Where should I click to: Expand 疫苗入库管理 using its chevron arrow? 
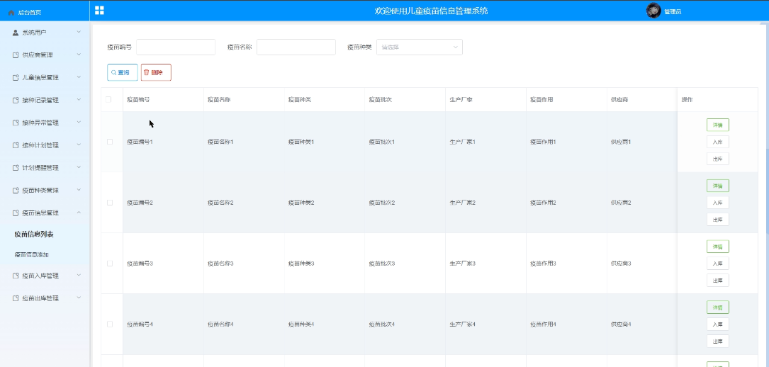pyautogui.click(x=79, y=276)
